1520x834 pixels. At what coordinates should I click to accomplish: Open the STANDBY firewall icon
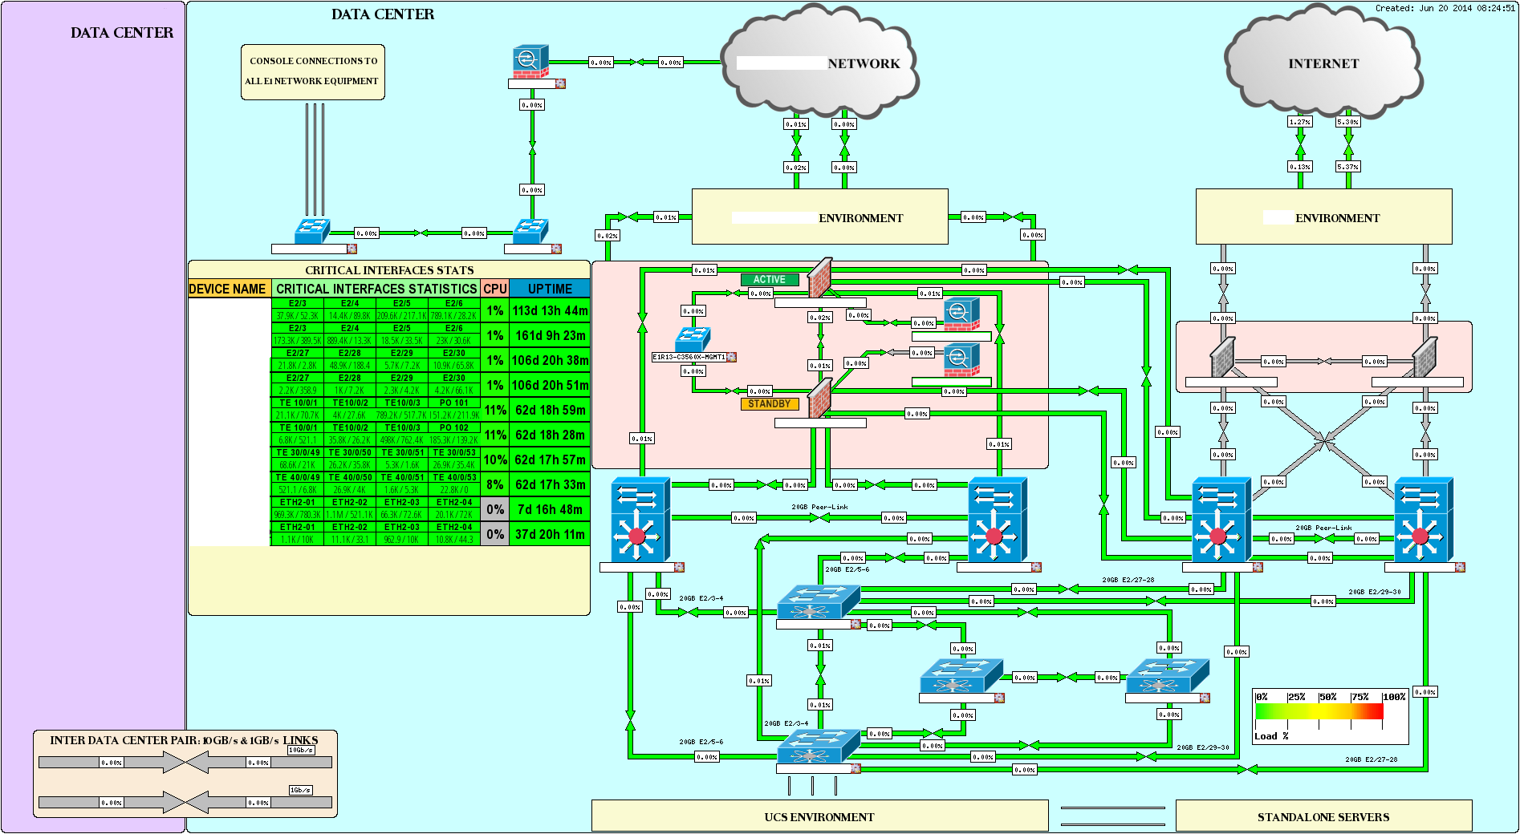coord(819,398)
